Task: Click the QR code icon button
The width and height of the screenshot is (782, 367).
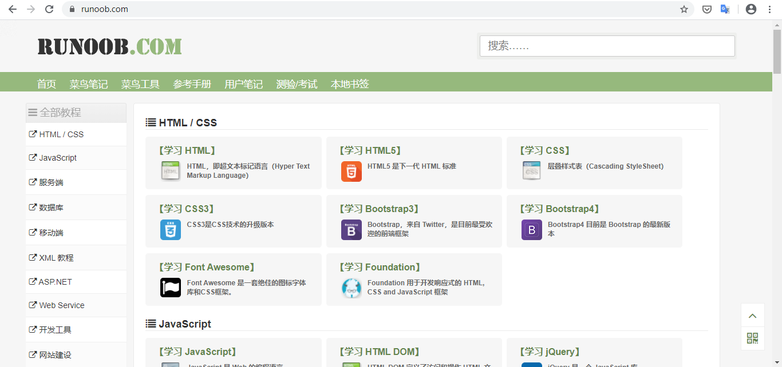Action: click(x=753, y=338)
